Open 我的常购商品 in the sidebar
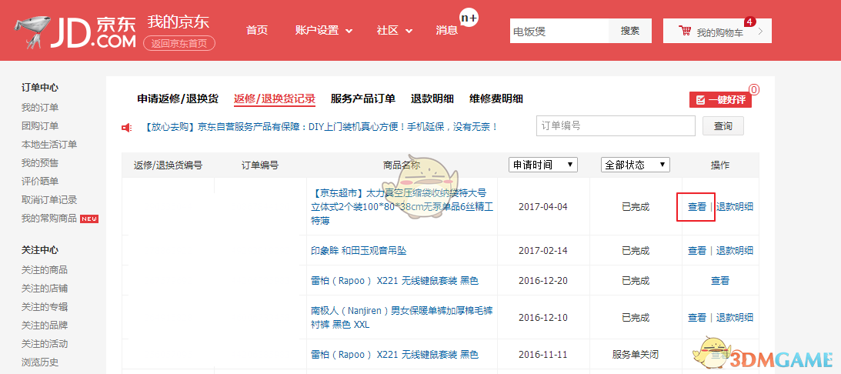The image size is (841, 374). pos(49,219)
